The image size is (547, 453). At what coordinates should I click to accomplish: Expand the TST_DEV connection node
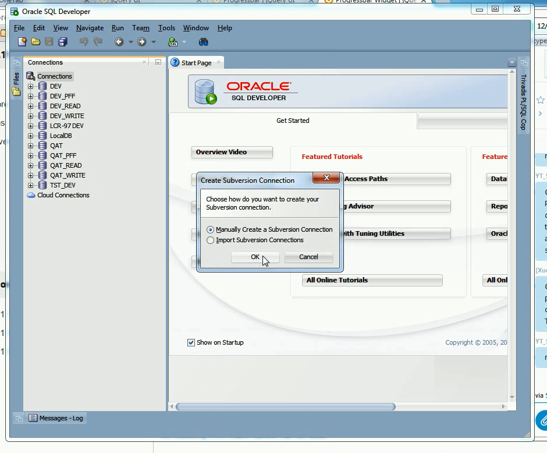30,185
